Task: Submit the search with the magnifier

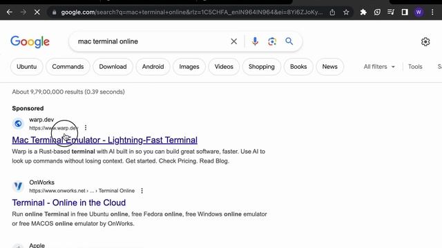Action: click(289, 41)
